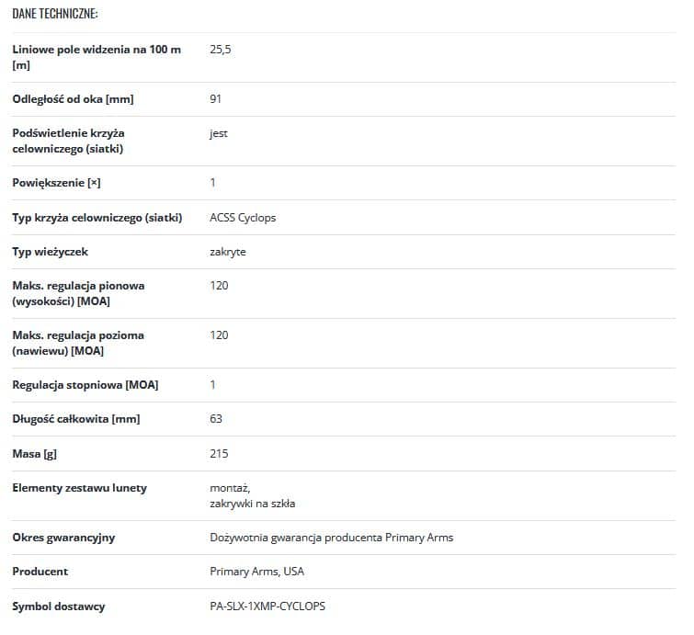
Task: Click the value 'jest'
Action: [219, 133]
